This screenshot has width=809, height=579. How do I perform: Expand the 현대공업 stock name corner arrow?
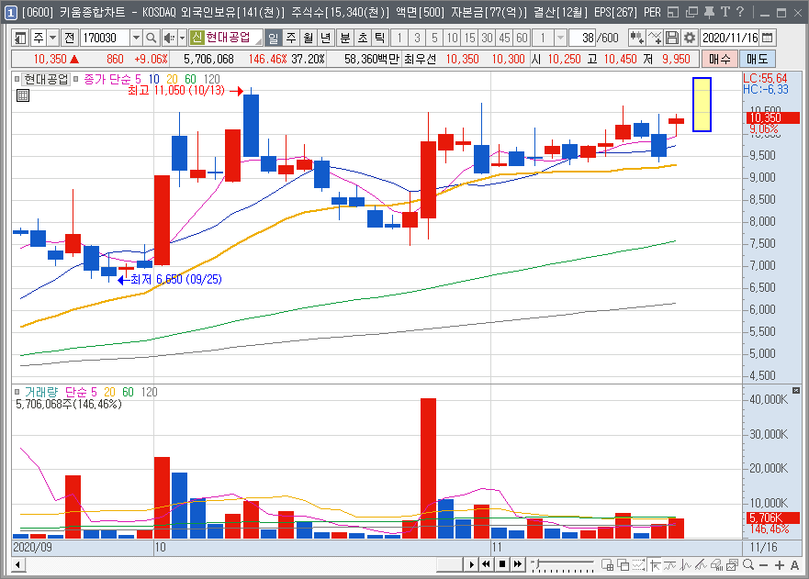click(258, 41)
